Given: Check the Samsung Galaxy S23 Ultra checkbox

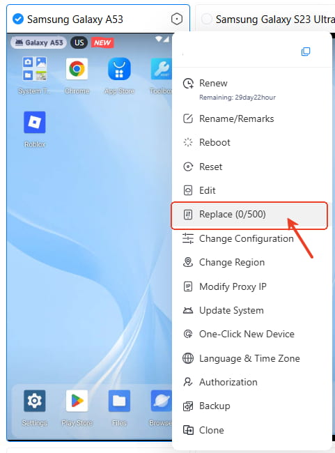Looking at the screenshot, I should [x=206, y=20].
